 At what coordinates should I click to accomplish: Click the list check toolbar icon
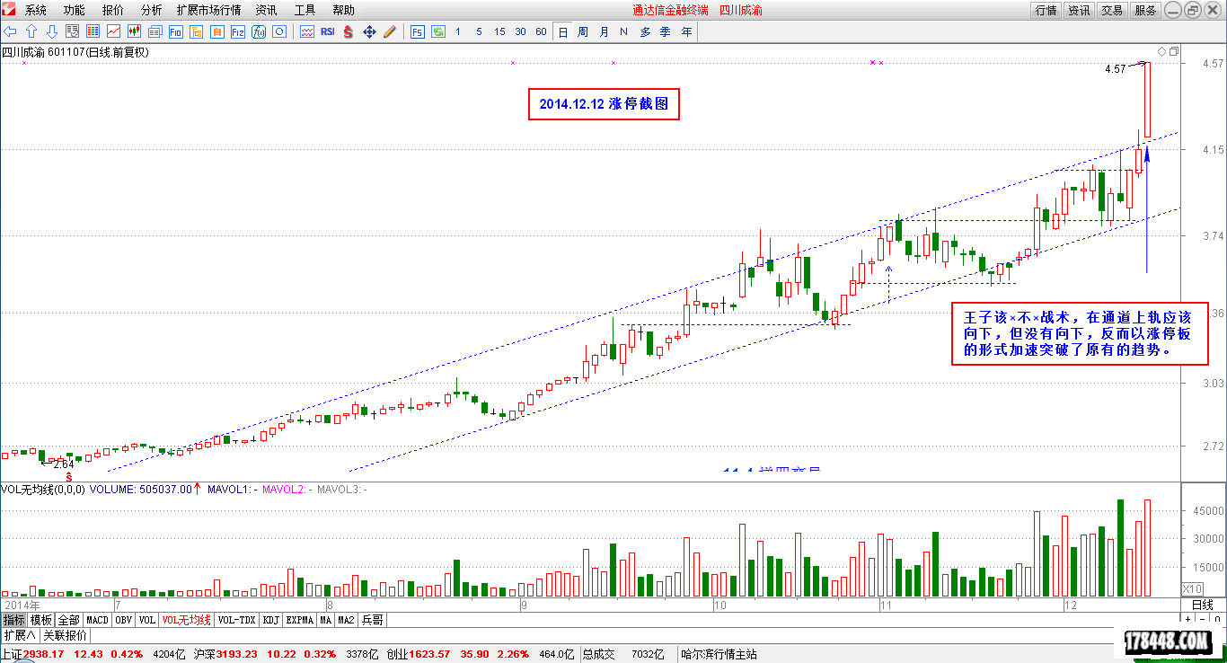point(72,31)
